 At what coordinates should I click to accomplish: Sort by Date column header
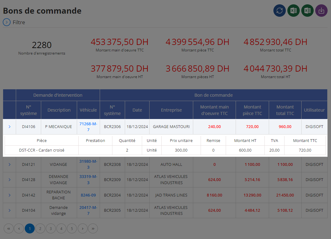coord(137,110)
